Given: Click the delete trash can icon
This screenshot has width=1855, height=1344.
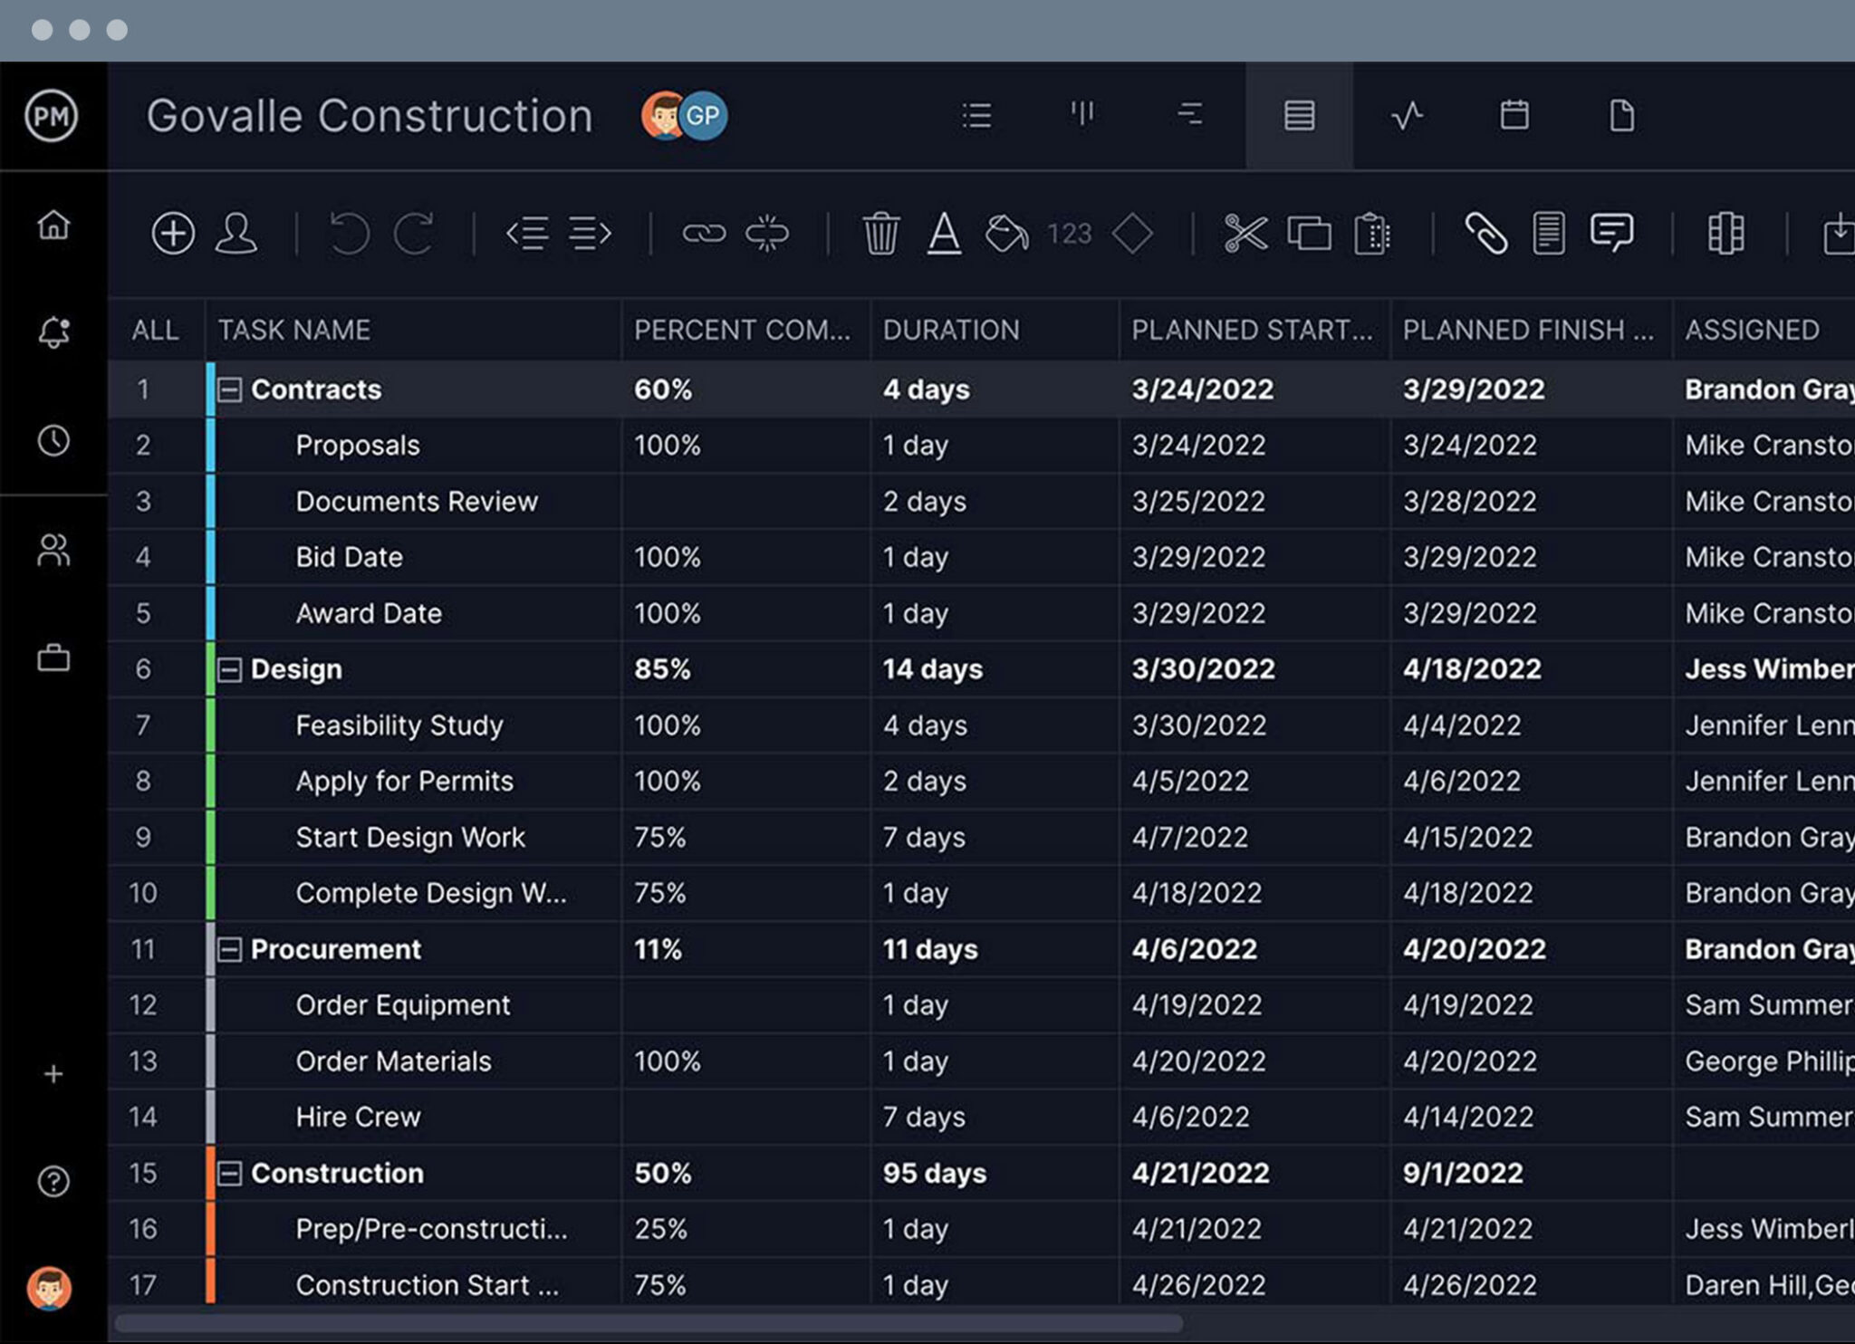Looking at the screenshot, I should [880, 234].
